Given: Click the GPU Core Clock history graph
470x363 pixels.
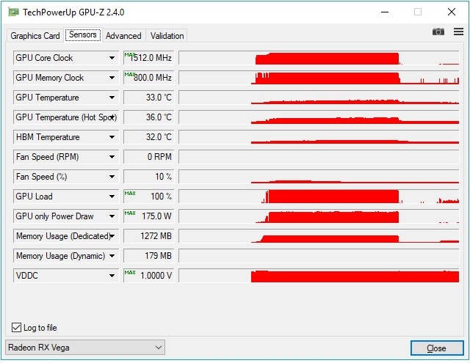Looking at the screenshot, I should [319, 58].
